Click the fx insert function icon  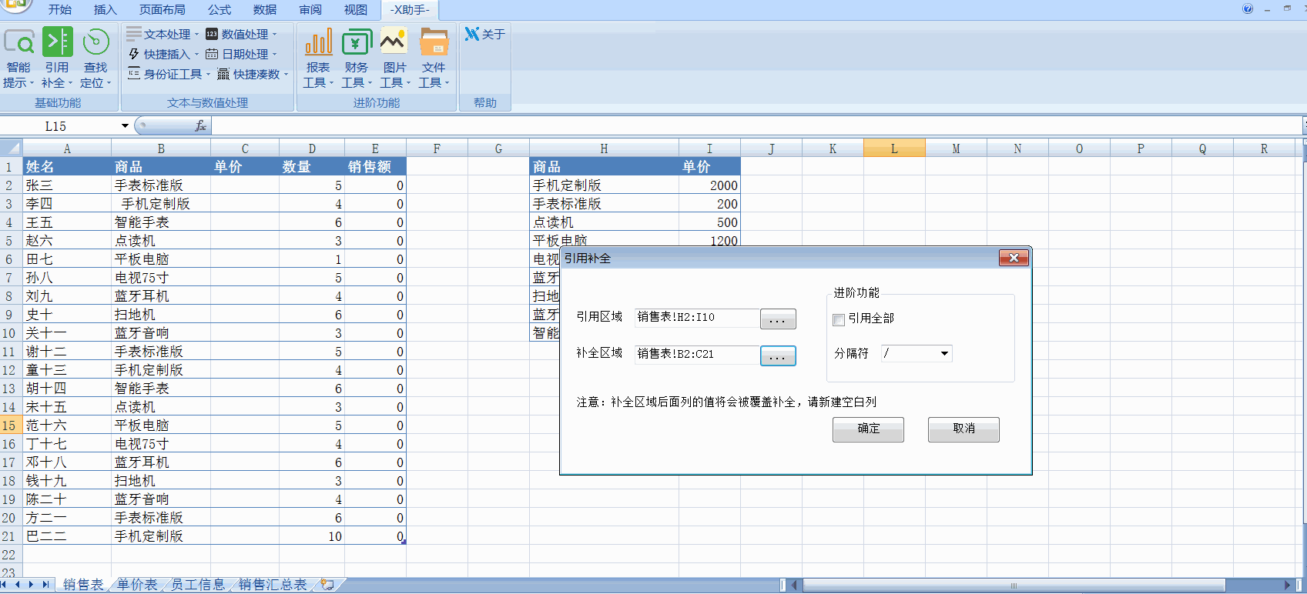coord(200,125)
